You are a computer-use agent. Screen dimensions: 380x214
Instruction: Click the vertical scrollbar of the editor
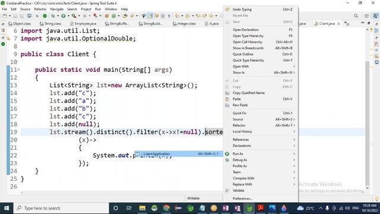(368, 123)
